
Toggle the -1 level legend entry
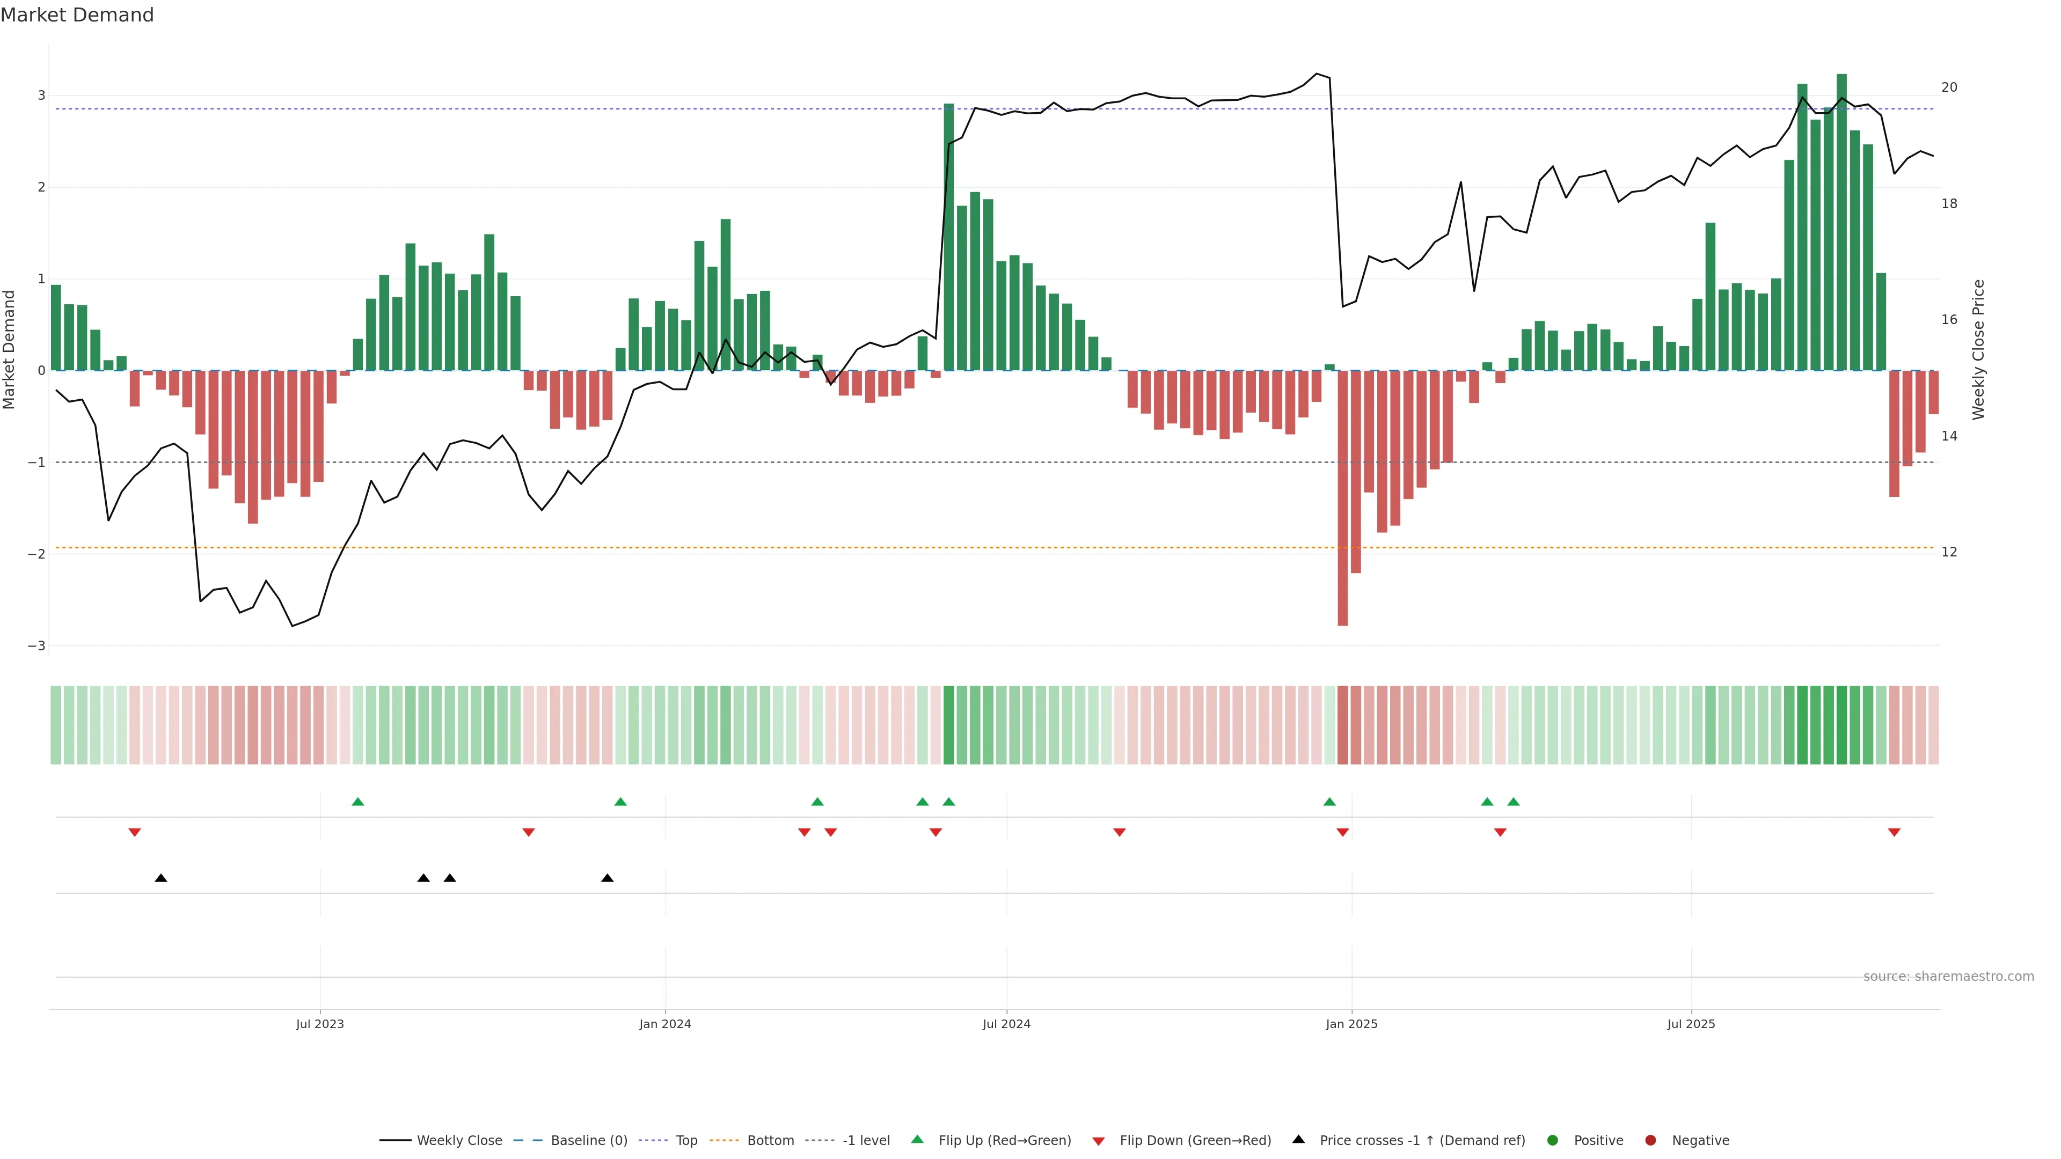click(x=866, y=1140)
